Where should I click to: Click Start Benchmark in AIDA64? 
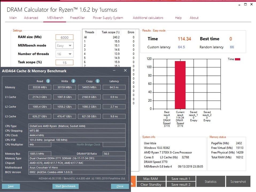(x=65, y=186)
